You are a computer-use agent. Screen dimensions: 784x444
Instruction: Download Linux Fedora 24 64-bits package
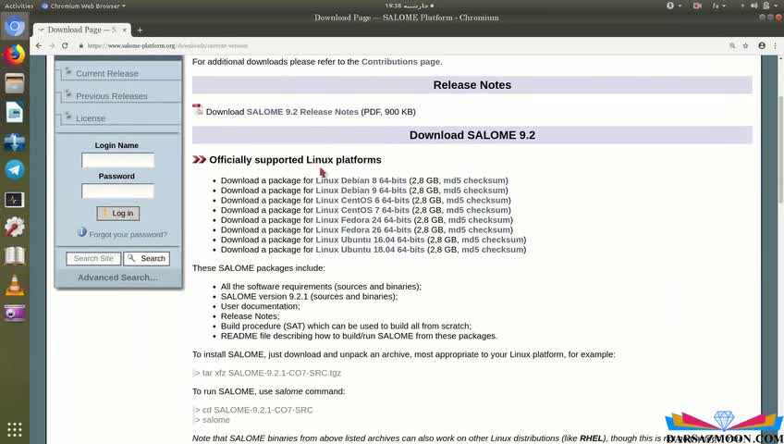(363, 220)
